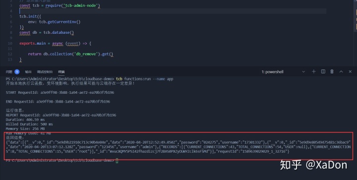Click line number 10 in the gutter
This screenshot has width=357, height=180.
[10, 43]
